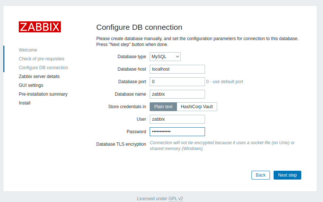Image resolution: width=323 pixels, height=202 pixels.
Task: Select HashiCorp Vault credentials storage
Action: [x=197, y=107]
